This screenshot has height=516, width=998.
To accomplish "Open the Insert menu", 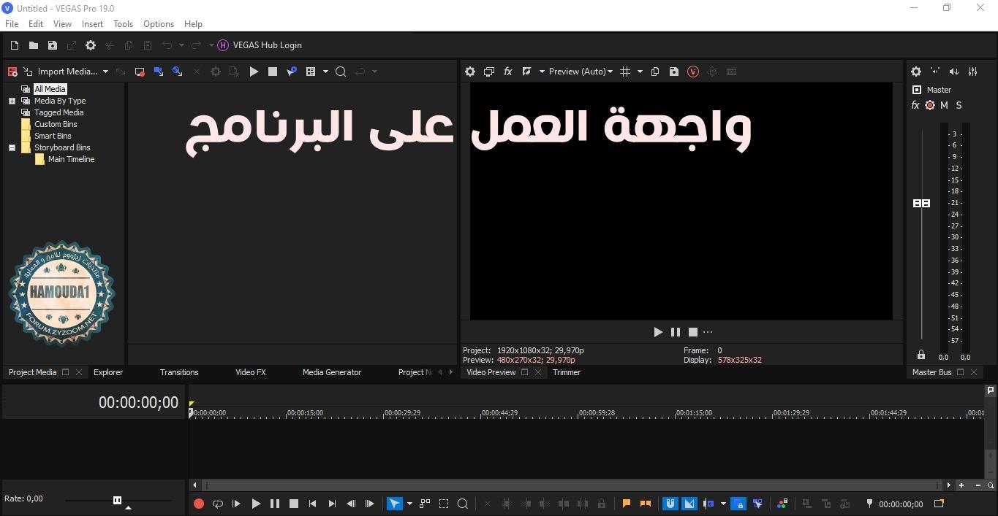I will (x=92, y=24).
